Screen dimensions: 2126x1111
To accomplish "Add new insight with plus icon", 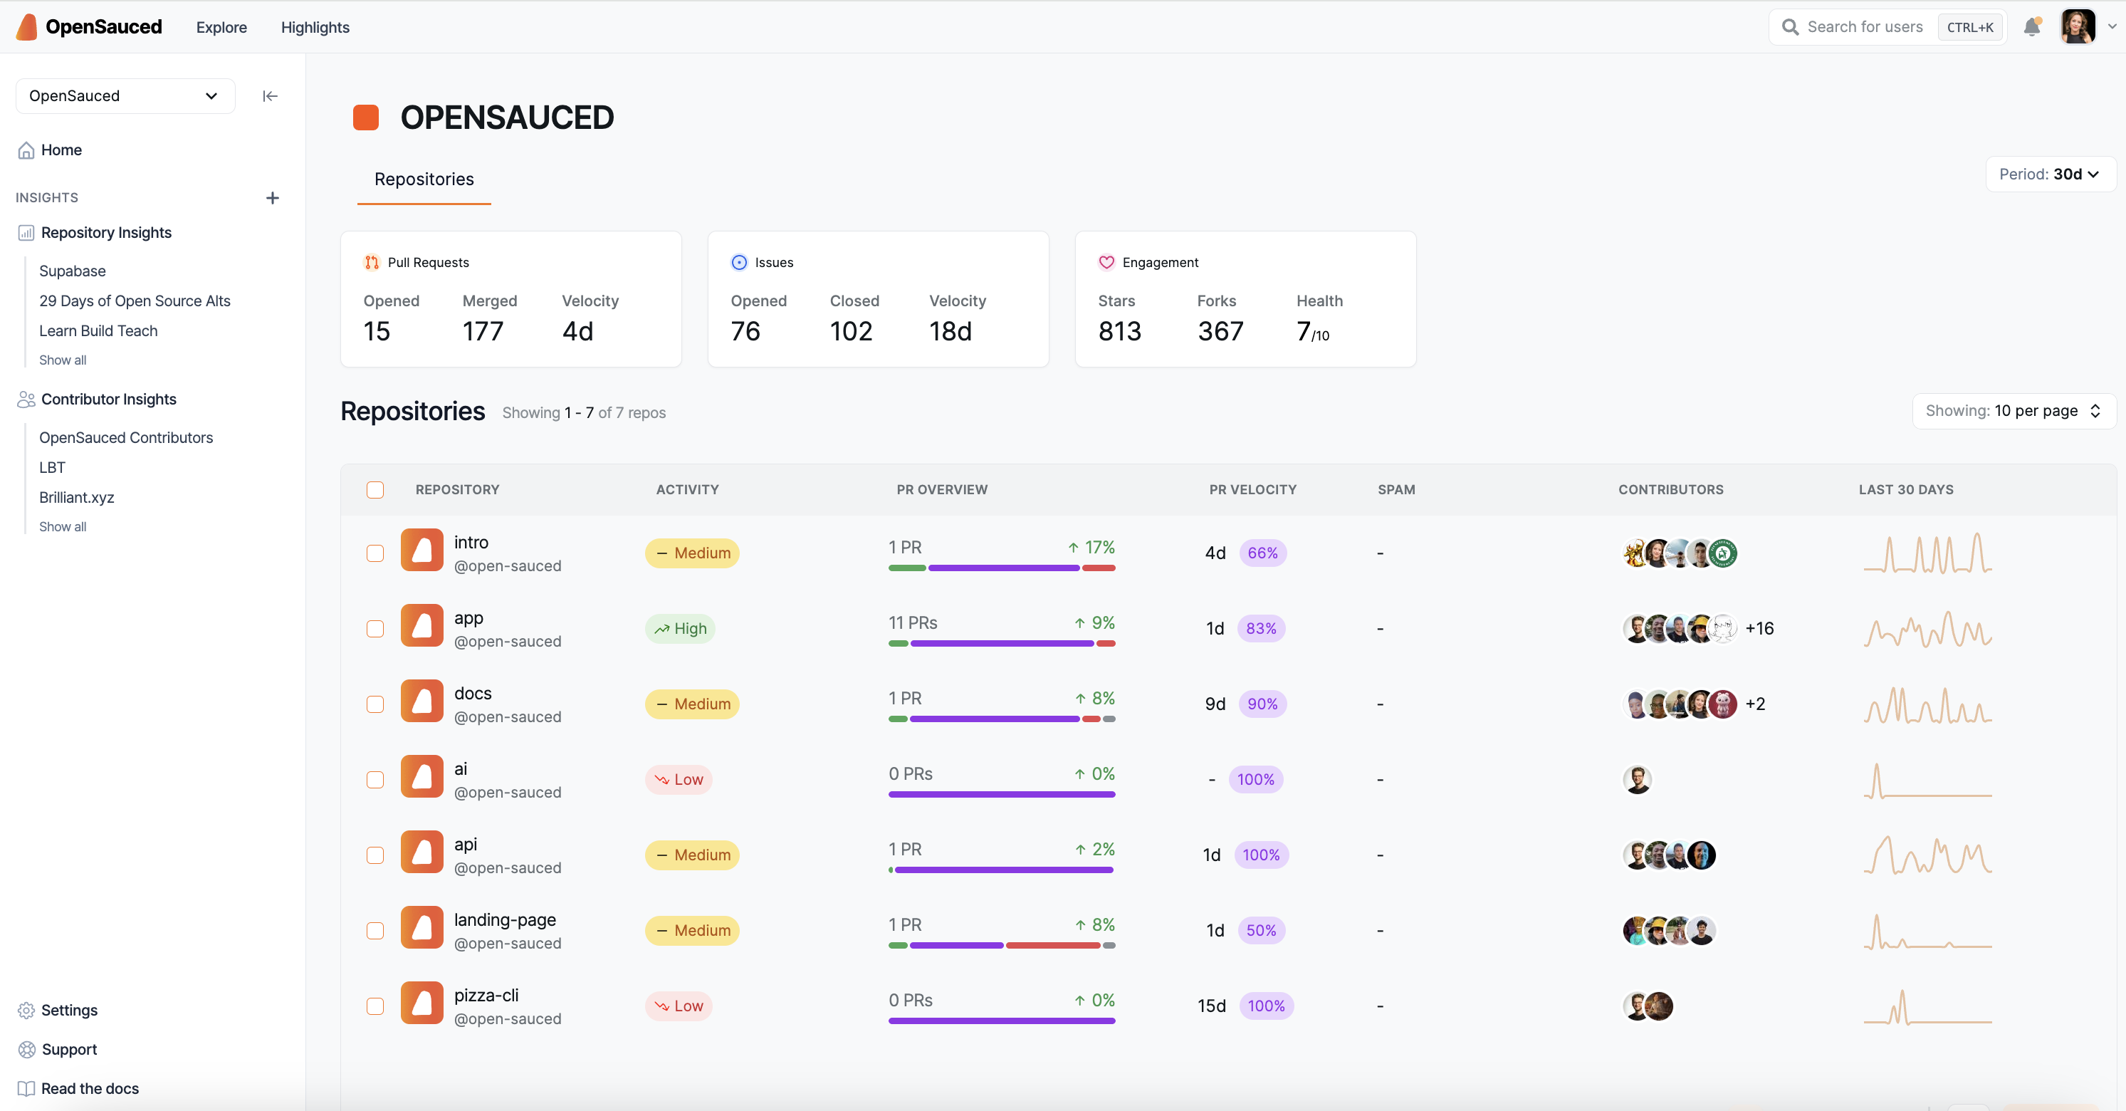I will tap(273, 197).
